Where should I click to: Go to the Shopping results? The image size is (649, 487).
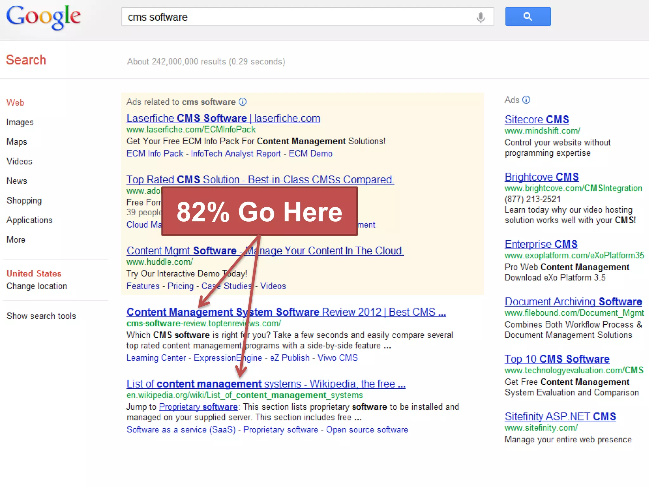click(24, 200)
